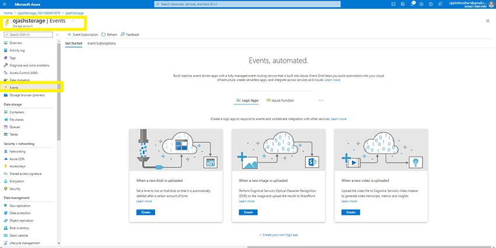496x248 pixels.
Task: Close the Events blade
Action: point(487,21)
